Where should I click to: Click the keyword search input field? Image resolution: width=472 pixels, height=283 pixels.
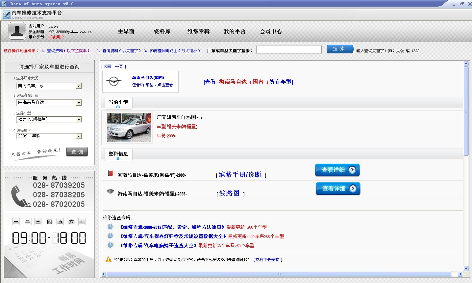coord(289,50)
